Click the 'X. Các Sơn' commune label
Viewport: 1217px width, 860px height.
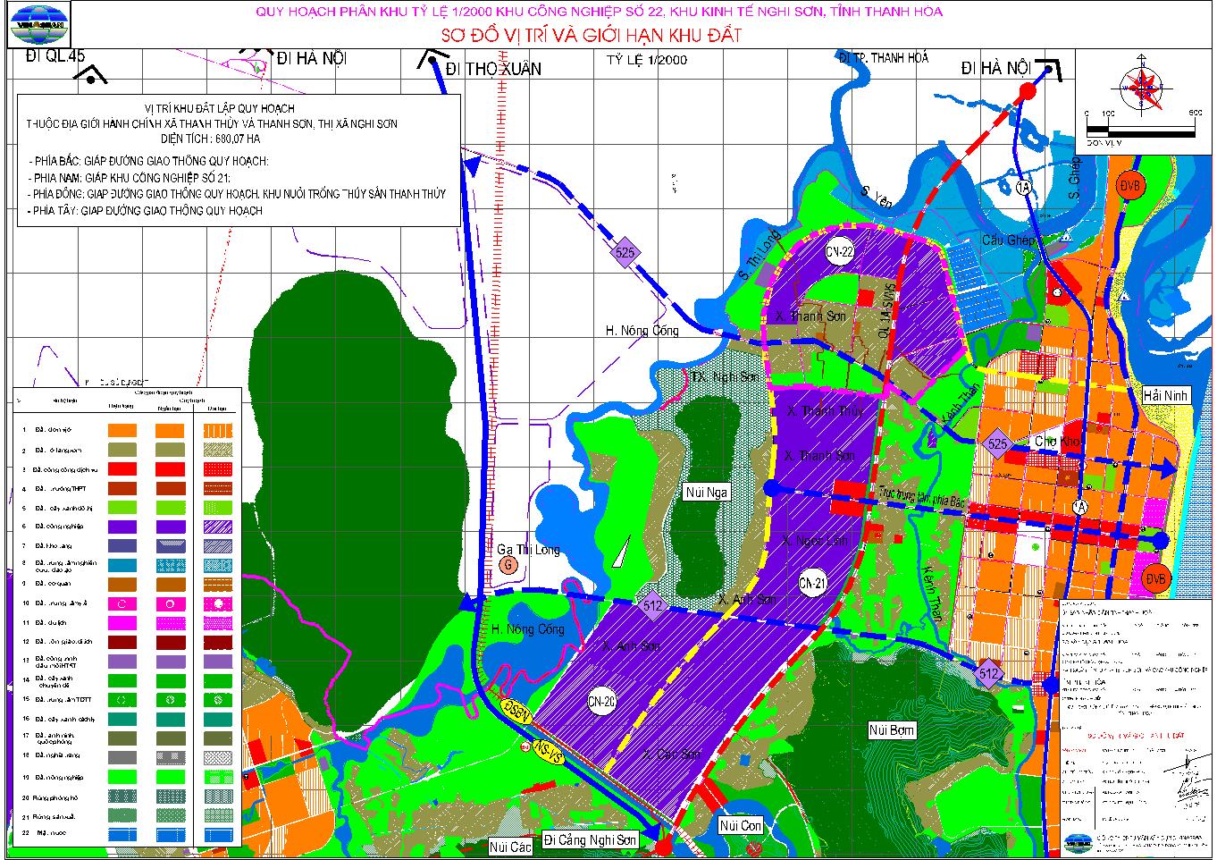point(672,755)
